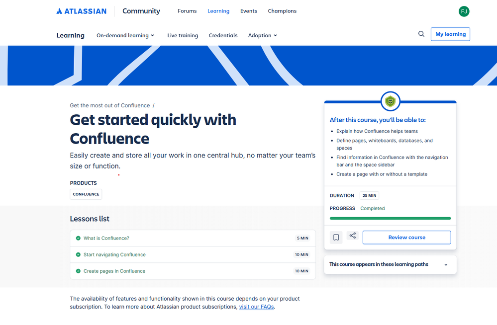Click the CONFLUENCE product tag

[86, 194]
